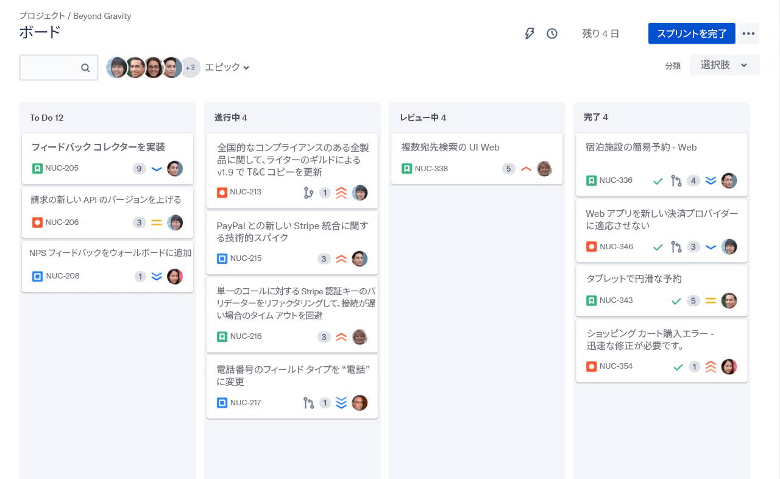The height and width of the screenshot is (479, 780).
Task: Click the green story icon of NUC-205
Action: (37, 168)
